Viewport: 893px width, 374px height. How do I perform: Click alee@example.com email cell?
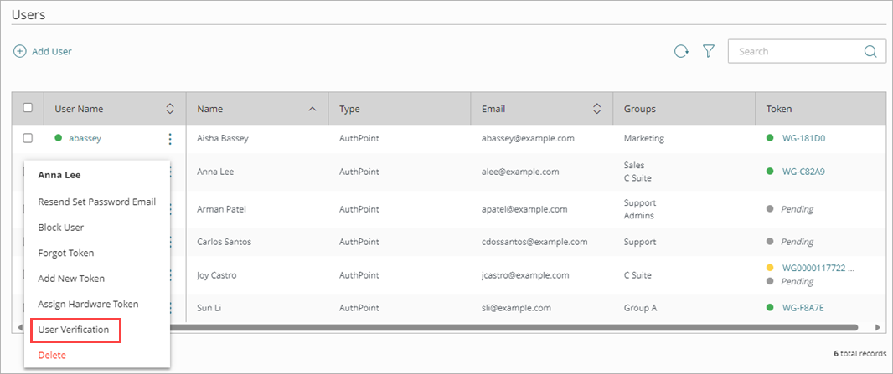tap(520, 171)
